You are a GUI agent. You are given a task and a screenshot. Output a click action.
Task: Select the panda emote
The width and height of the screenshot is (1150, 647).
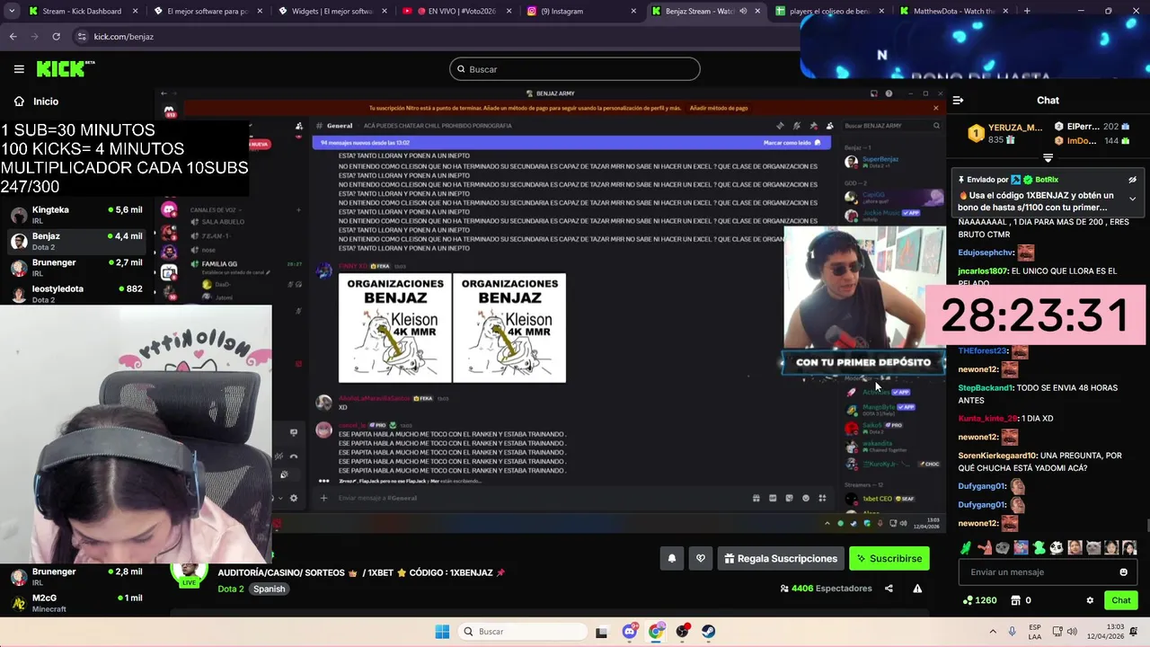[1057, 547]
